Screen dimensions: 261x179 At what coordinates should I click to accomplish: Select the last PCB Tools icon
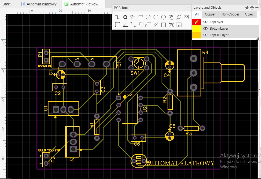point(179,25)
